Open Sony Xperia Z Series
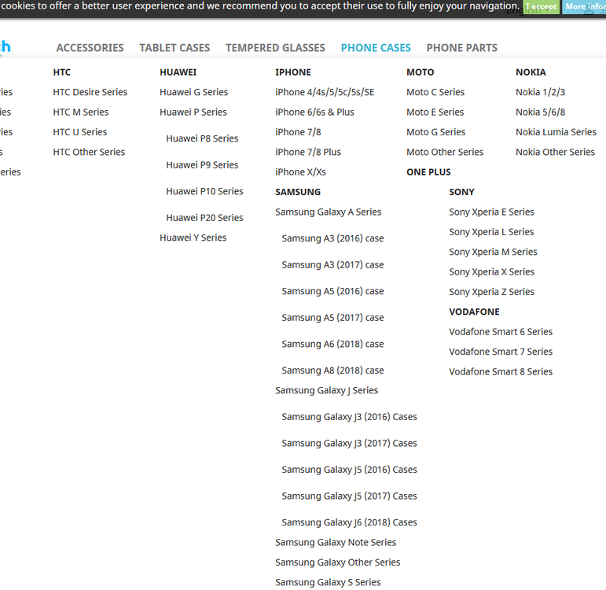The width and height of the screenshot is (606, 590). (491, 292)
